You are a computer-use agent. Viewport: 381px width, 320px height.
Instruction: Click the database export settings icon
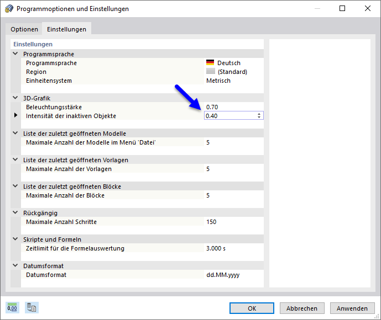[32, 308]
